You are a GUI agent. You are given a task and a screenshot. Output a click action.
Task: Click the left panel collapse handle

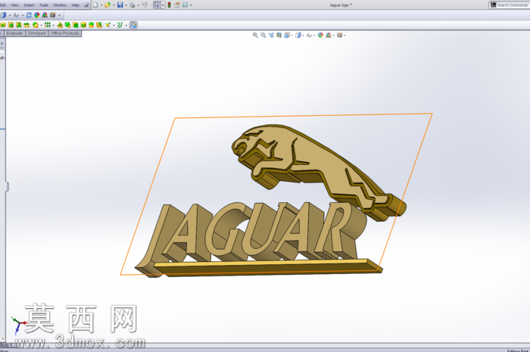pyautogui.click(x=7, y=186)
